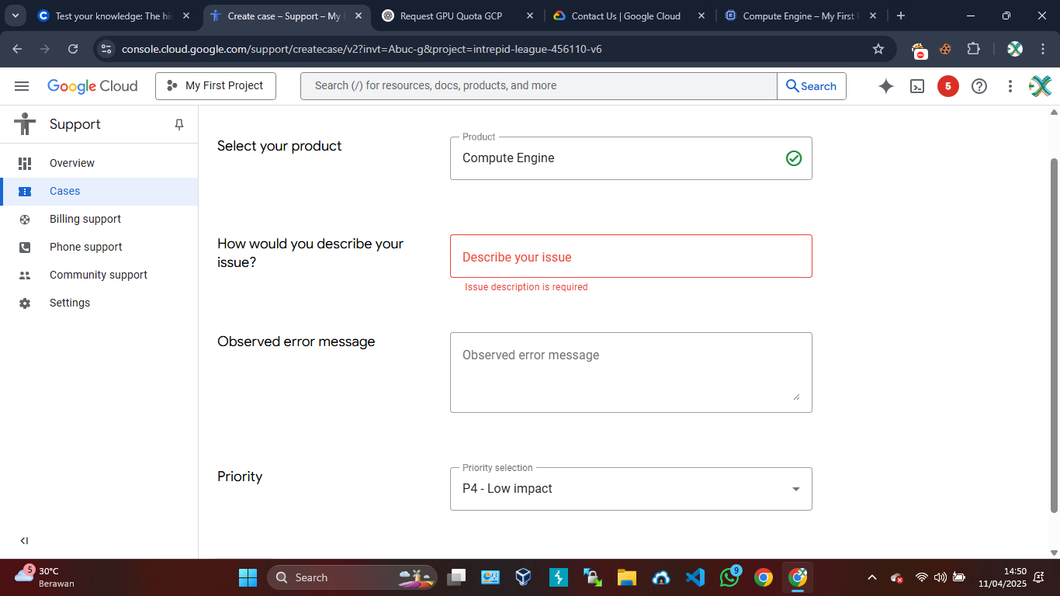Show hidden system tray icons
The image size is (1060, 596).
(x=872, y=577)
